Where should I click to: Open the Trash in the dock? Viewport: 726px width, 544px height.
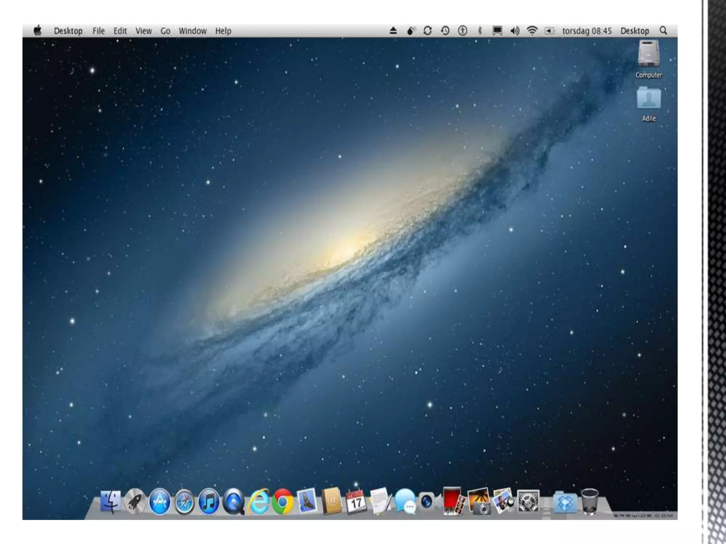point(590,501)
